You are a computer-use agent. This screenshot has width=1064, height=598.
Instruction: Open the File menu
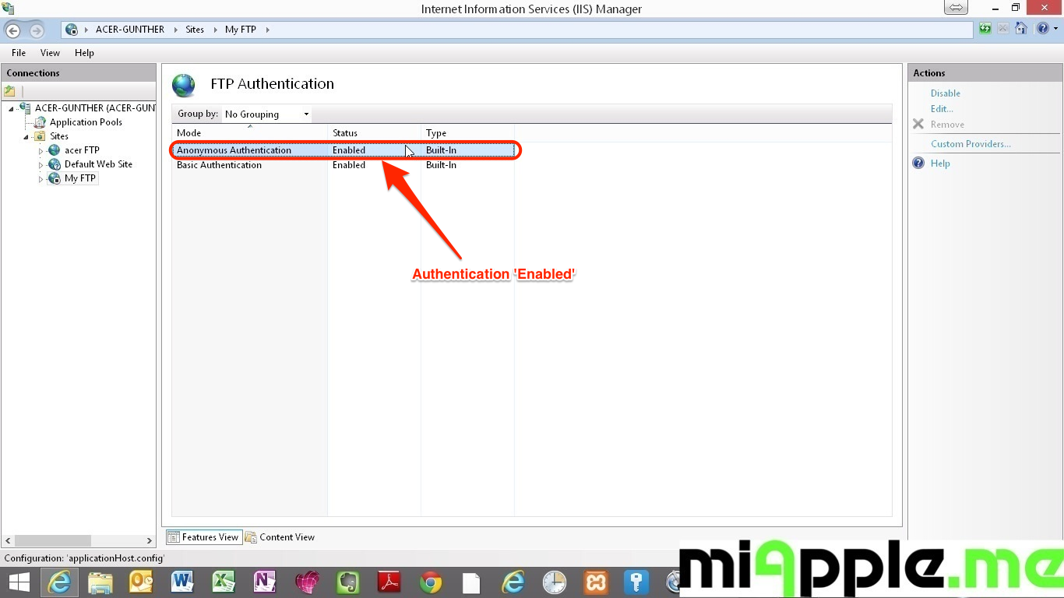coord(19,53)
